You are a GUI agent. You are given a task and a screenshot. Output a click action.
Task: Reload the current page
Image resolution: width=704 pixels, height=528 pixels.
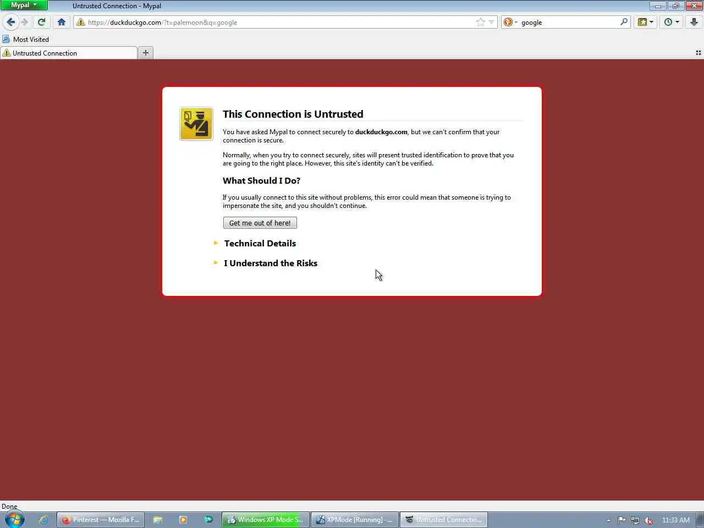[x=41, y=22]
